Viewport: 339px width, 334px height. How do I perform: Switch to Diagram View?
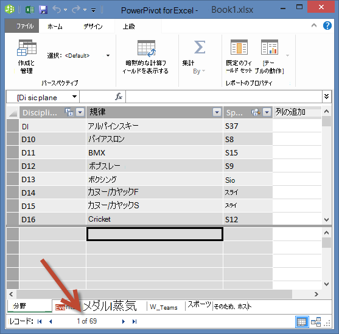(x=316, y=322)
